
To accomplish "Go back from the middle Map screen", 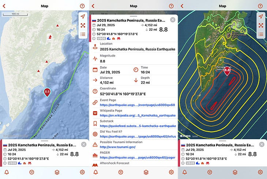I will click(93, 6).
